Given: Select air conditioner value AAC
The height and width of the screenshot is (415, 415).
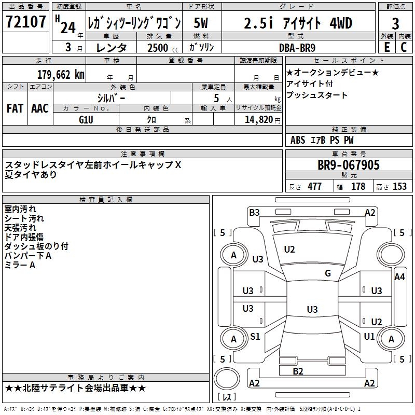Looking at the screenshot, I should coord(40,108).
